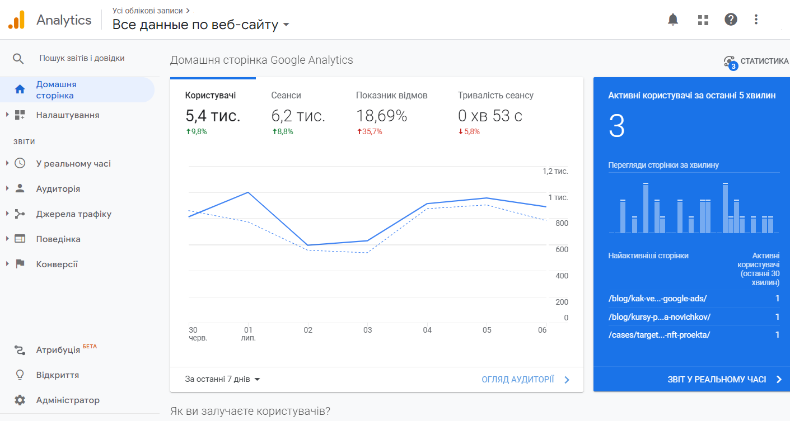Viewport: 790px width, 421px height.
Task: Click the Google Analytics logo
Action: pos(18,19)
